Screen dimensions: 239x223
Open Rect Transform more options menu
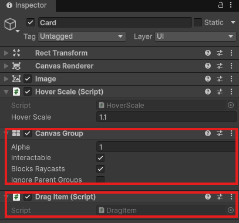tap(231, 53)
